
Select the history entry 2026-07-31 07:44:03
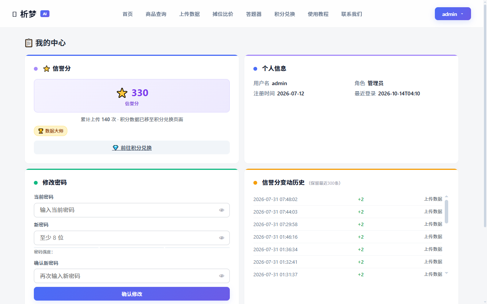tap(348, 212)
